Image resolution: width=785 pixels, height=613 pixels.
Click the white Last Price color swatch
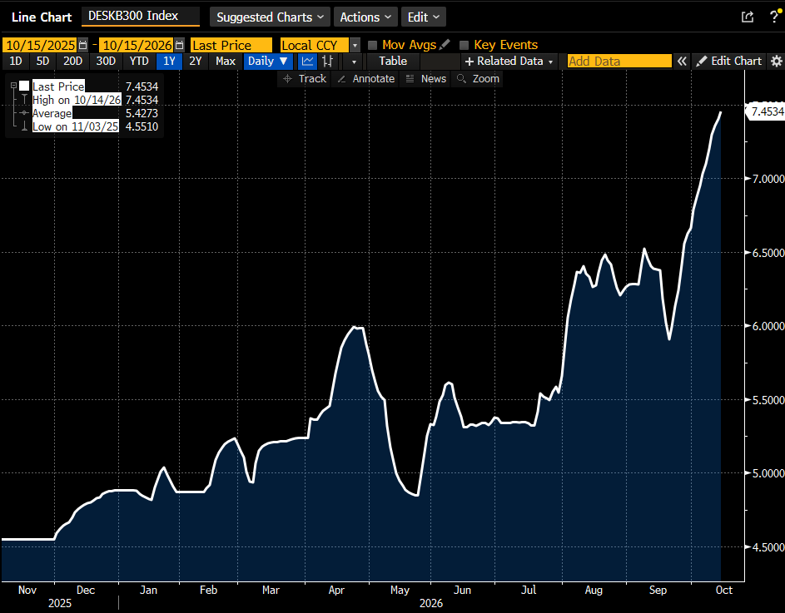pyautogui.click(x=24, y=86)
